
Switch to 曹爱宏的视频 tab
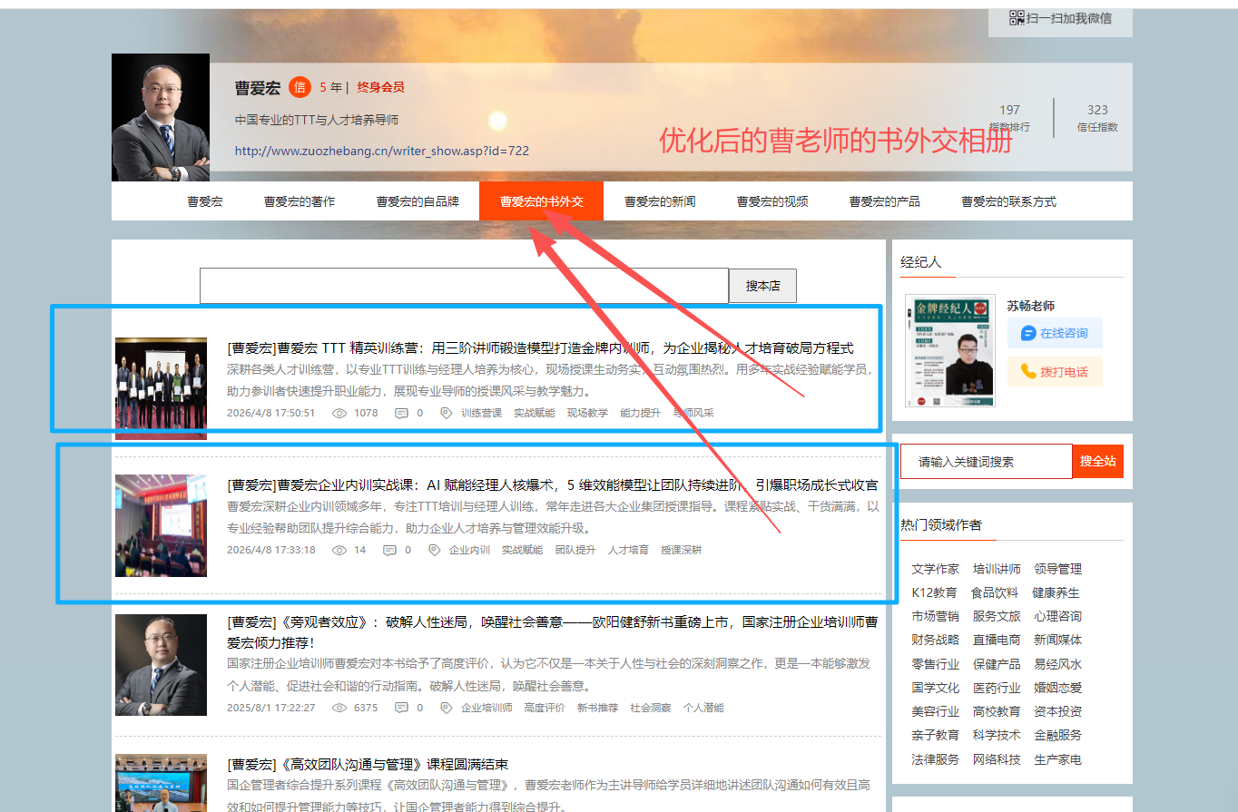(772, 201)
